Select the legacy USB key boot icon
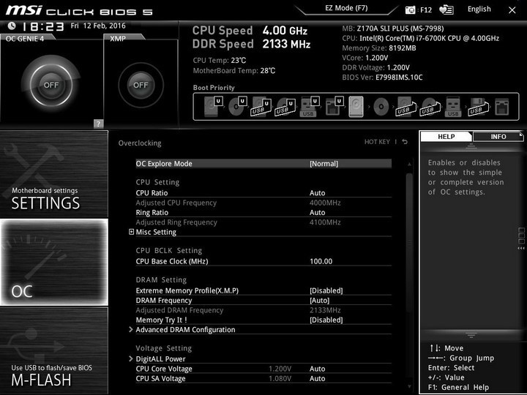This screenshot has height=395, width=527. pyautogui.click(x=453, y=107)
